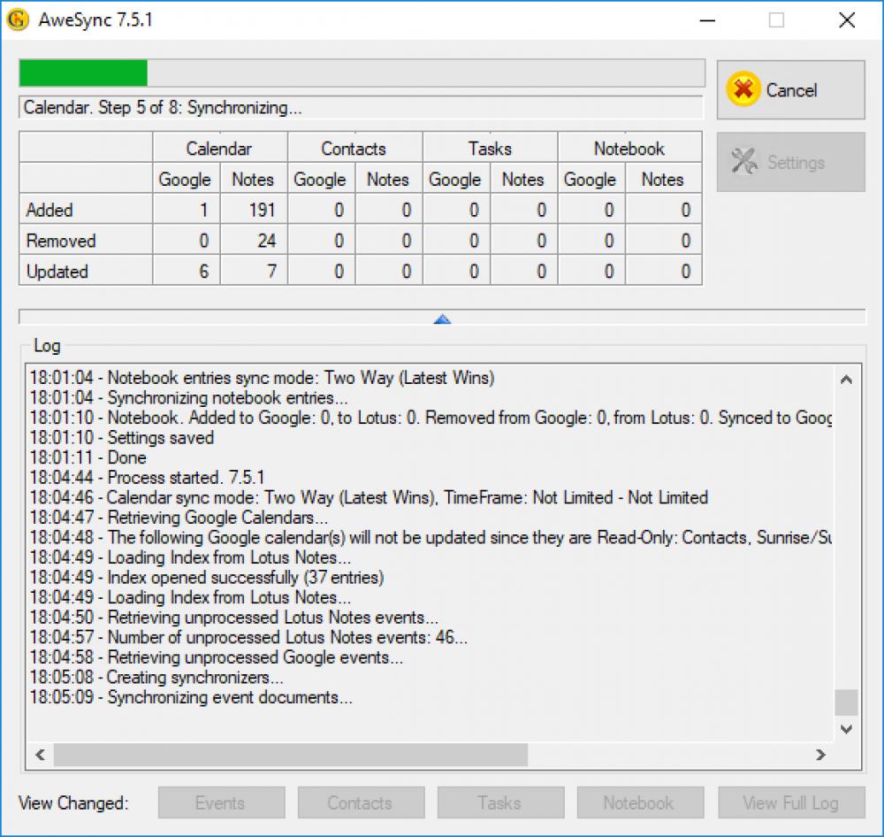Image resolution: width=884 pixels, height=837 pixels.
Task: Select the Calendar column header in the table
Action: pyautogui.click(x=219, y=148)
